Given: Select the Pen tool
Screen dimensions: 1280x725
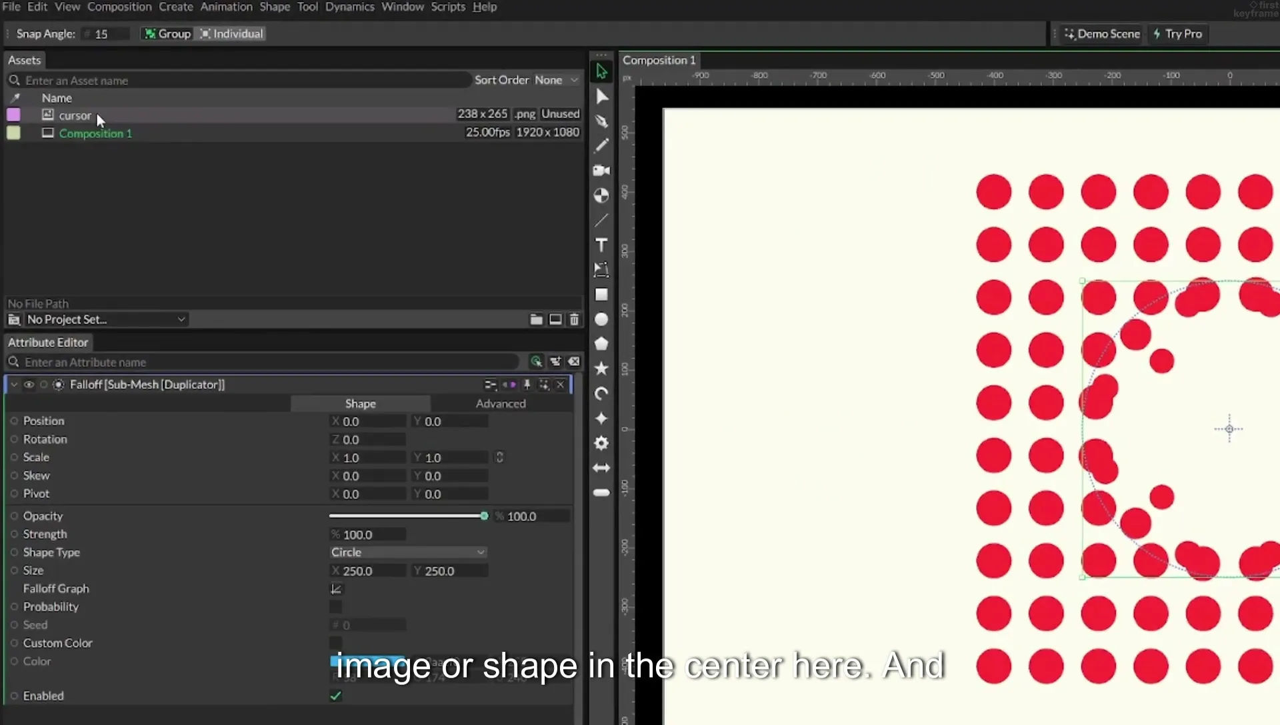Looking at the screenshot, I should tap(601, 121).
